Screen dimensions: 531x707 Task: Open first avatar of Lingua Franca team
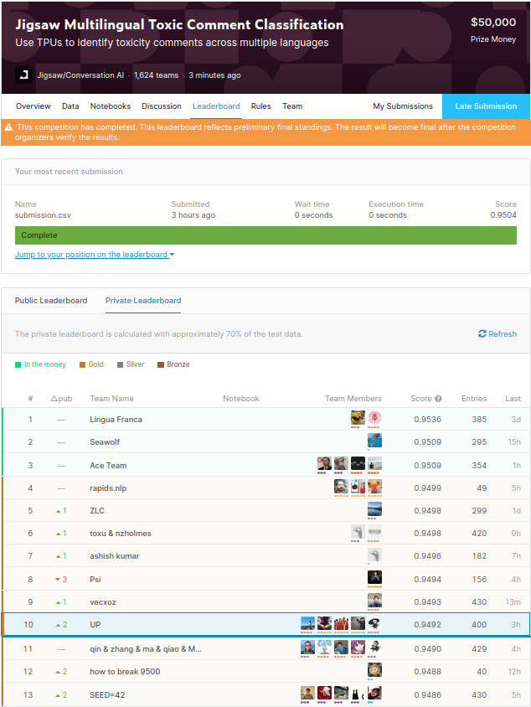coord(358,417)
